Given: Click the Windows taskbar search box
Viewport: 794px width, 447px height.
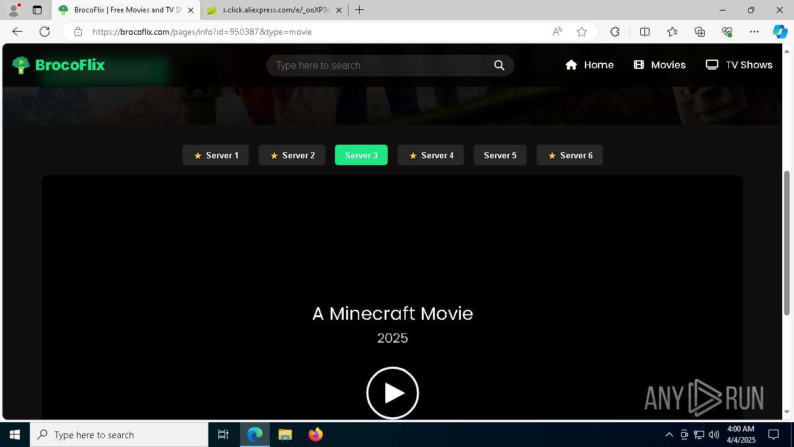Looking at the screenshot, I should click(x=119, y=435).
